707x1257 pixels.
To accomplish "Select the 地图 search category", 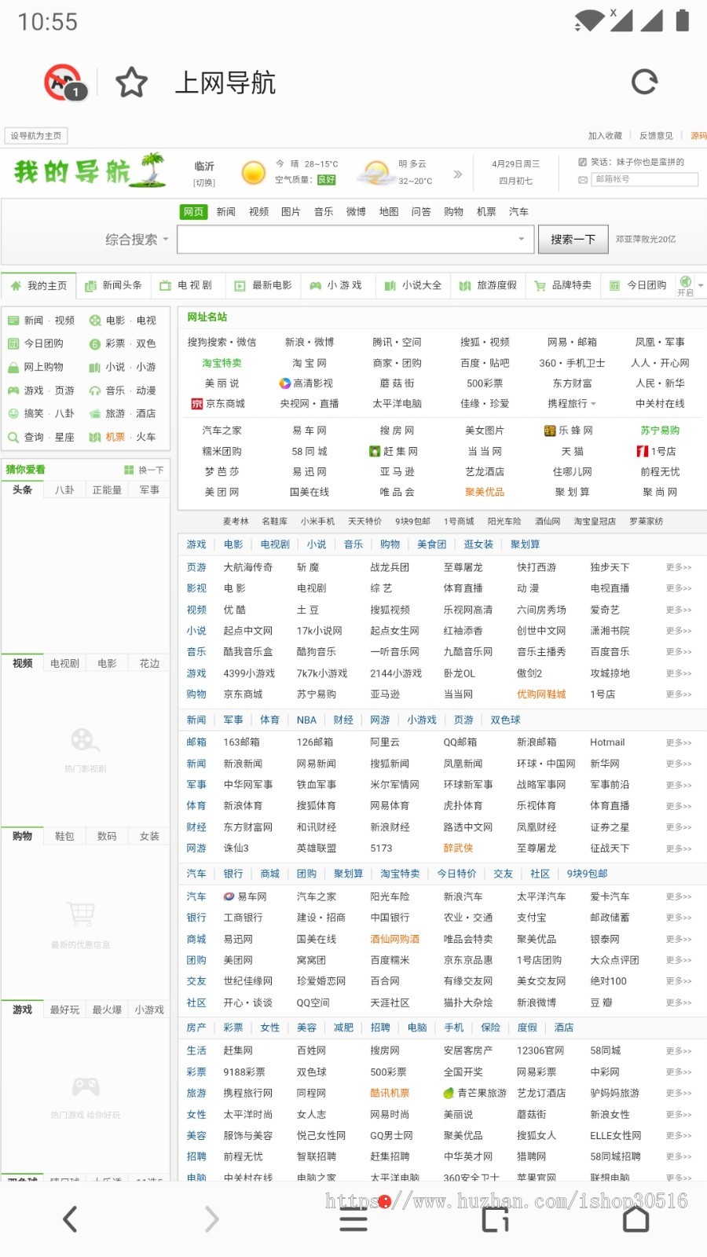I will (x=389, y=211).
